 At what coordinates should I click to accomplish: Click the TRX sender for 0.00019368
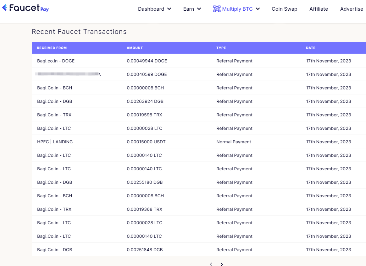pos(54,210)
